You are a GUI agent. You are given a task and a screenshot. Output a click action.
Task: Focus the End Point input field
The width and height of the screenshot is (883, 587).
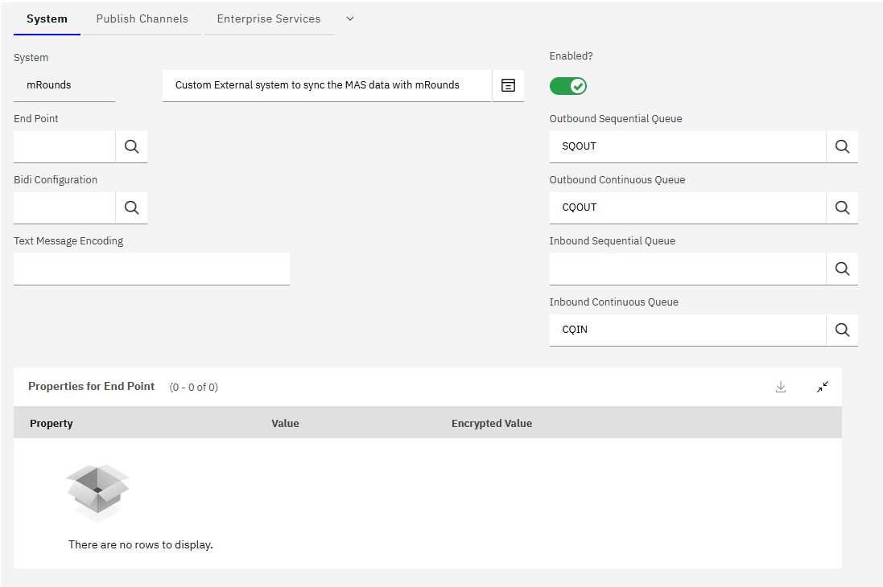click(64, 147)
